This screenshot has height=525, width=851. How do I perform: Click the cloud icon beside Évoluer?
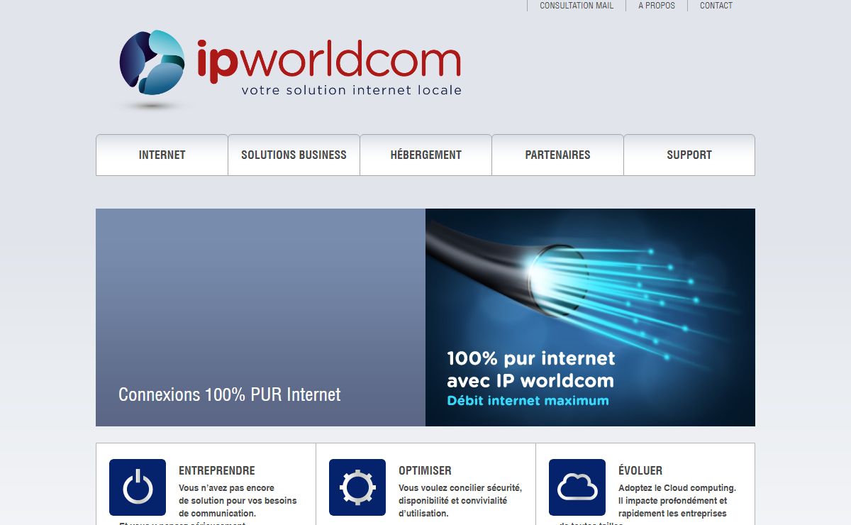click(577, 487)
